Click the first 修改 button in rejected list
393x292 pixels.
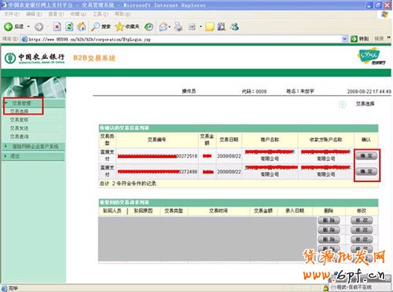pyautogui.click(x=362, y=221)
